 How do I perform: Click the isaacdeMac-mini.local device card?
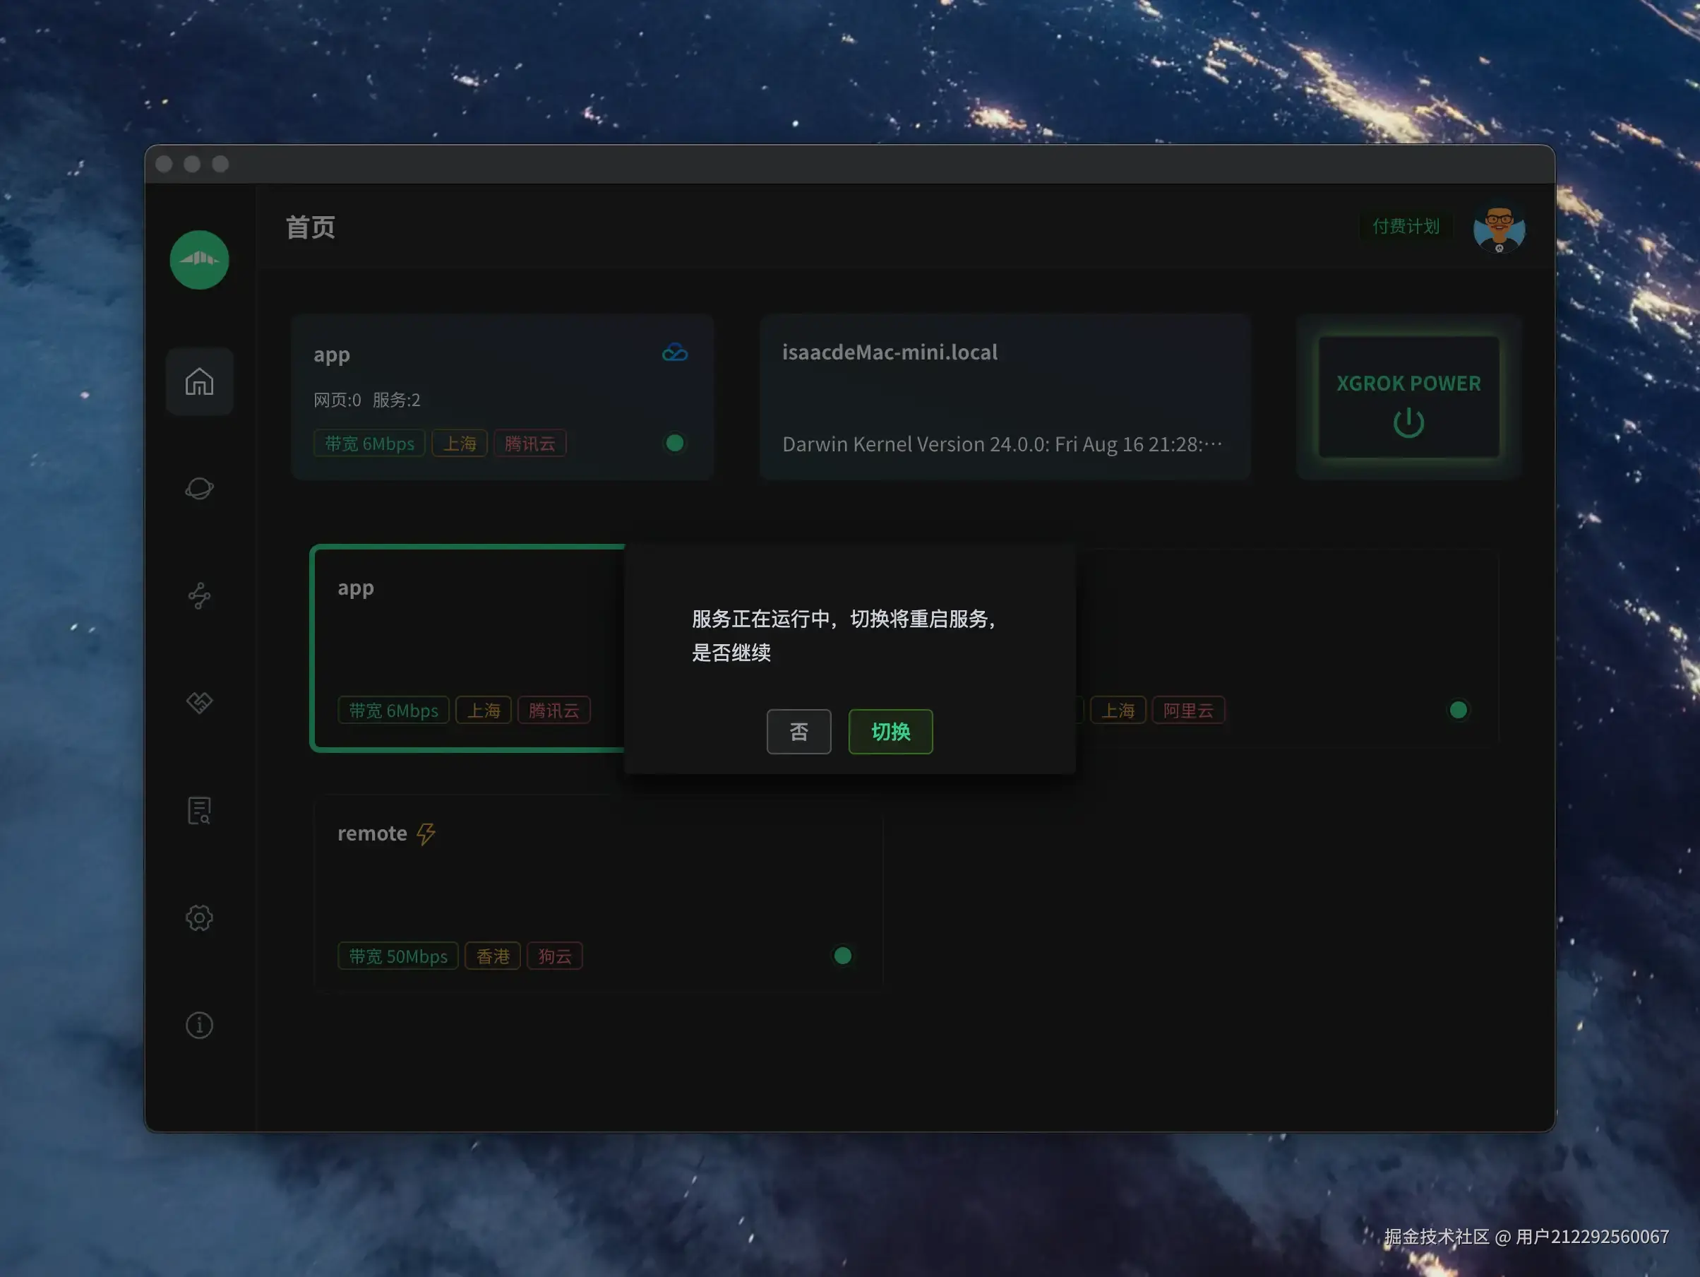(1005, 398)
